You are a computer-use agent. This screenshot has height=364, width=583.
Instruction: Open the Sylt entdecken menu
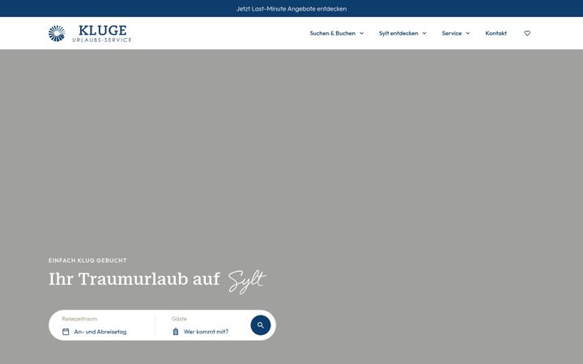(398, 33)
